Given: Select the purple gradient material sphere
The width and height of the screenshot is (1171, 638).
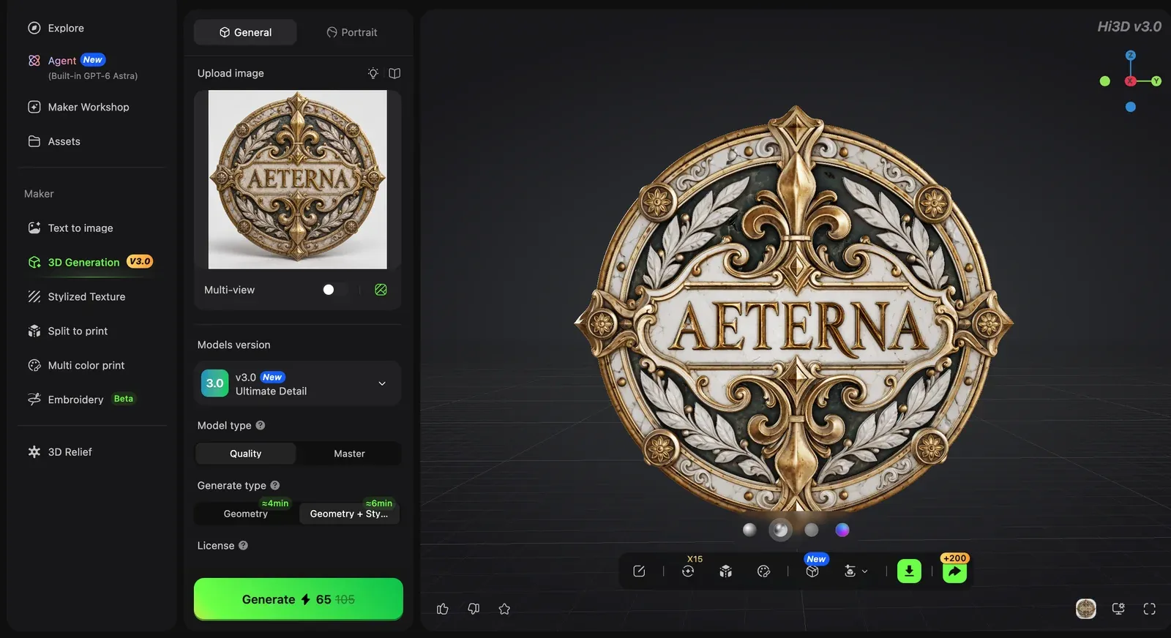Looking at the screenshot, I should [842, 530].
